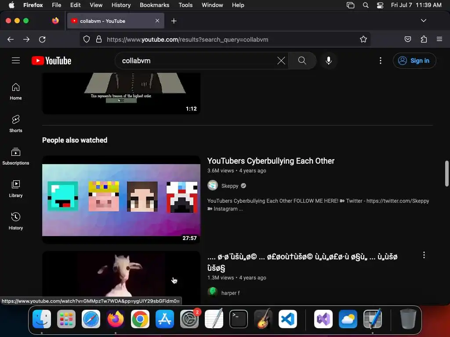This screenshot has width=450, height=337.
Task: Click the address bar URL
Action: tap(187, 39)
